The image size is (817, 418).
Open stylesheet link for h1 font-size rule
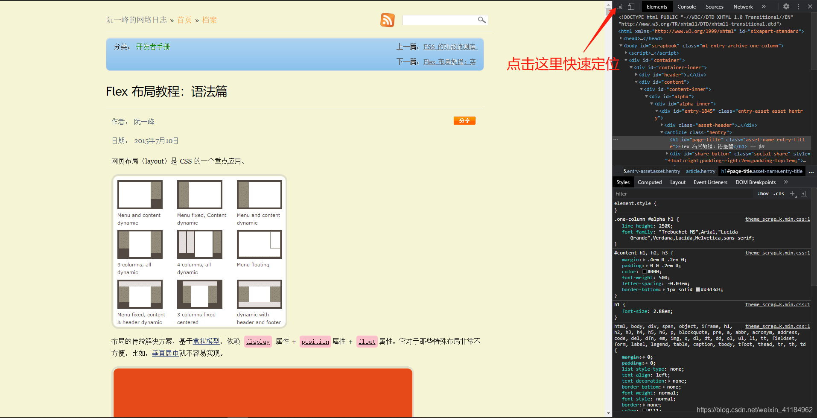click(x=777, y=304)
